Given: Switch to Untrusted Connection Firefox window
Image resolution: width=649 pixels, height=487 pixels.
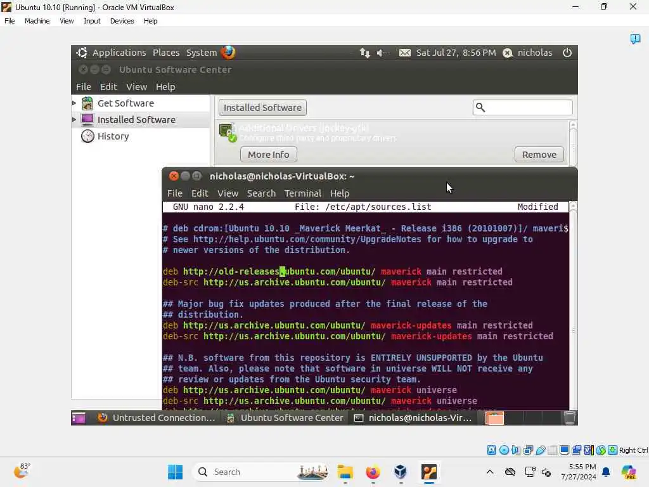Looking at the screenshot, I should 157,418.
